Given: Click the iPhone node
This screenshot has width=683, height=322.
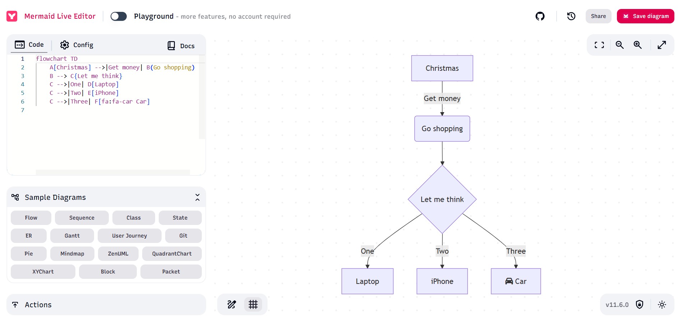Looking at the screenshot, I should point(442,281).
